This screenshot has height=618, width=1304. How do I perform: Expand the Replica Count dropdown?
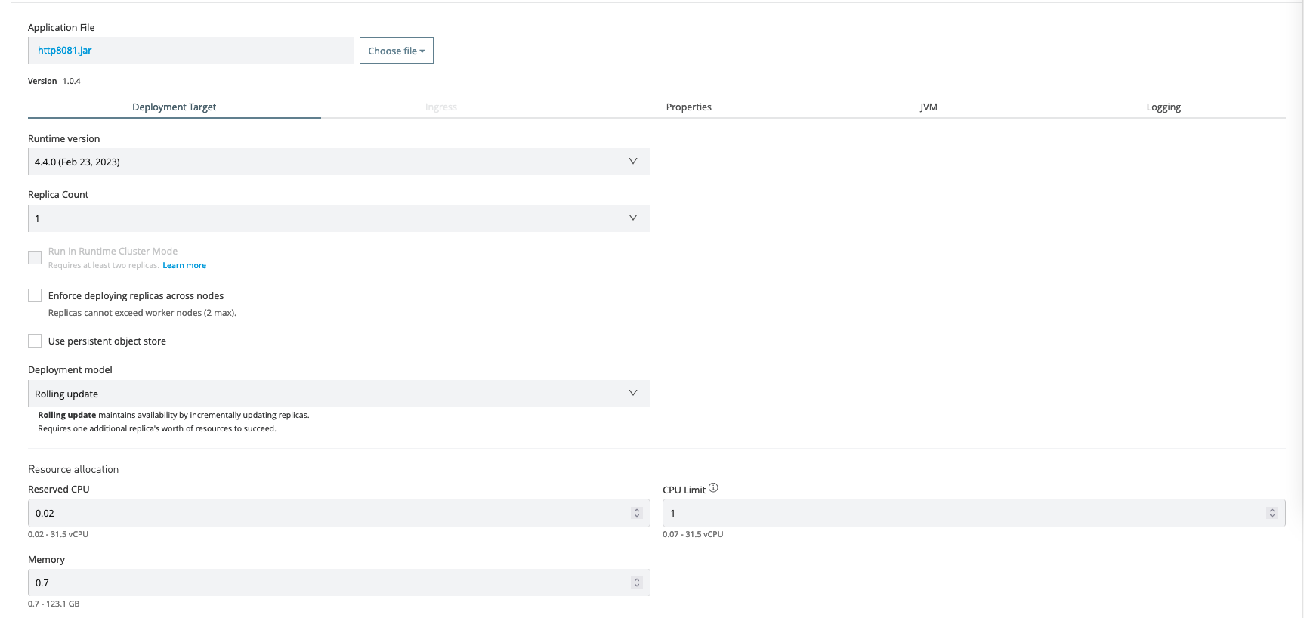pos(338,218)
